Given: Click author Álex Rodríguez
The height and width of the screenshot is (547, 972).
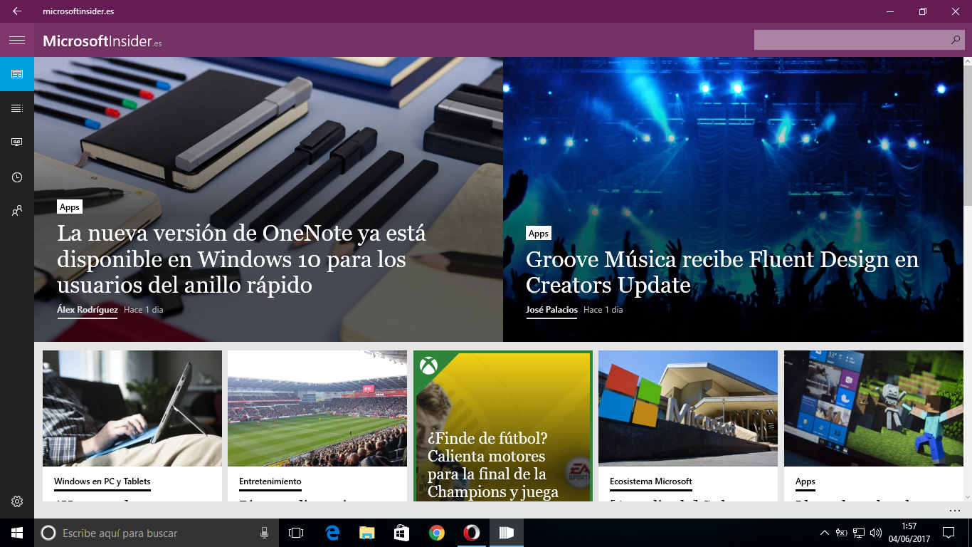Looking at the screenshot, I should (88, 310).
